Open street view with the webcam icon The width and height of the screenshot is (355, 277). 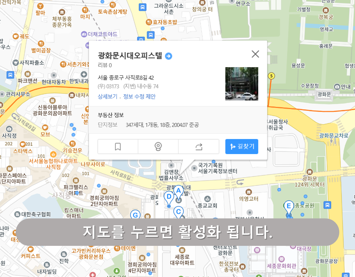coord(158,146)
